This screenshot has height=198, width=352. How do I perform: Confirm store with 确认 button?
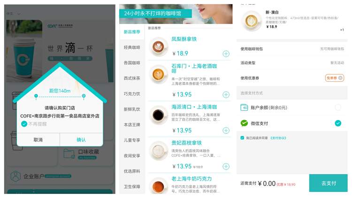pyautogui.click(x=81, y=140)
